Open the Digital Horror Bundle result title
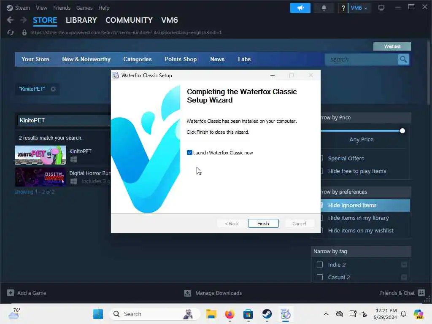This screenshot has width=432, height=324. tap(90, 173)
